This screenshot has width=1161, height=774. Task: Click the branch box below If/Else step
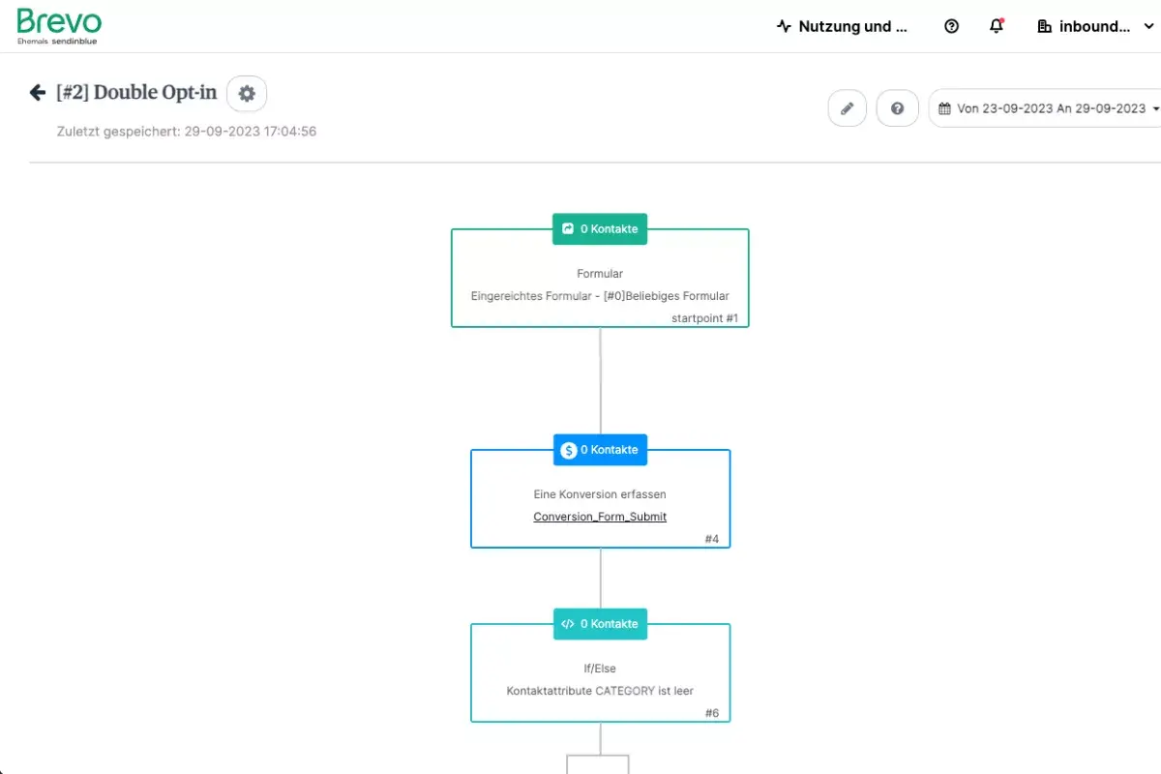pyautogui.click(x=598, y=764)
